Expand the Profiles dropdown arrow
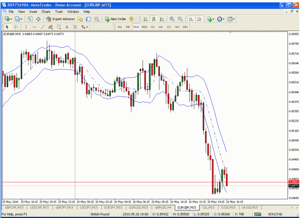 coord(21,19)
